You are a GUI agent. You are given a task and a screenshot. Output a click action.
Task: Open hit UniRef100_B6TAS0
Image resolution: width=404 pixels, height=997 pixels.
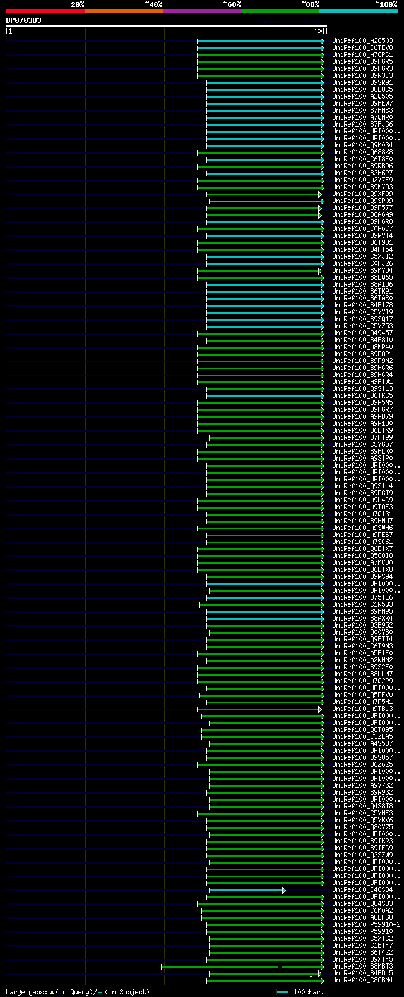tap(362, 298)
